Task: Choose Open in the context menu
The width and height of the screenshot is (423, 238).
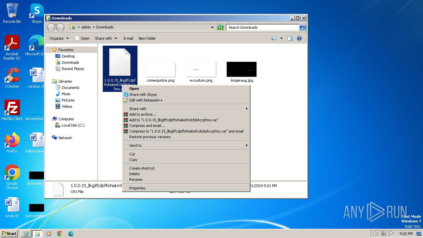Action: tap(186, 89)
